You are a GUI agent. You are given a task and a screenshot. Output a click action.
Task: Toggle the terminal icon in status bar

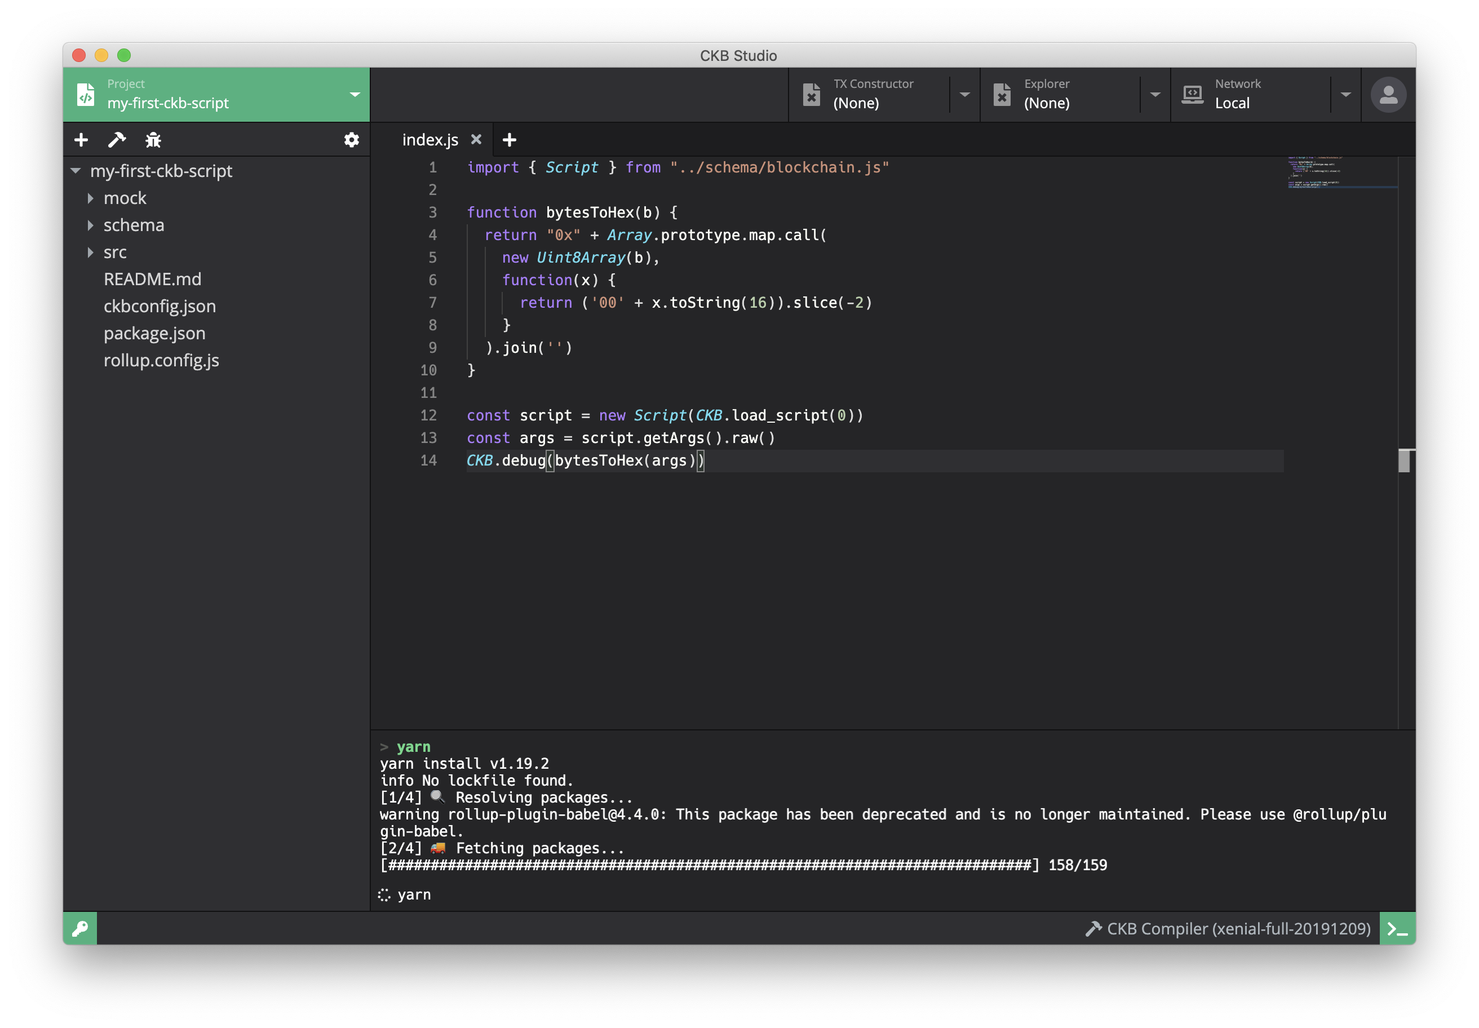[1397, 928]
